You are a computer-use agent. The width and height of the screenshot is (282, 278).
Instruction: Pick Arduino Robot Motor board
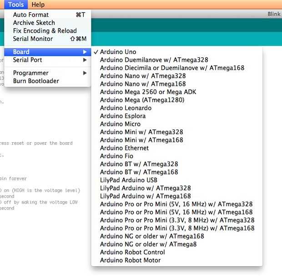coord(177,260)
